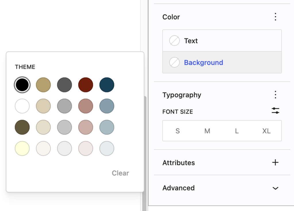The width and height of the screenshot is (294, 211).
Task: Click the Color section heading
Action: click(x=171, y=17)
